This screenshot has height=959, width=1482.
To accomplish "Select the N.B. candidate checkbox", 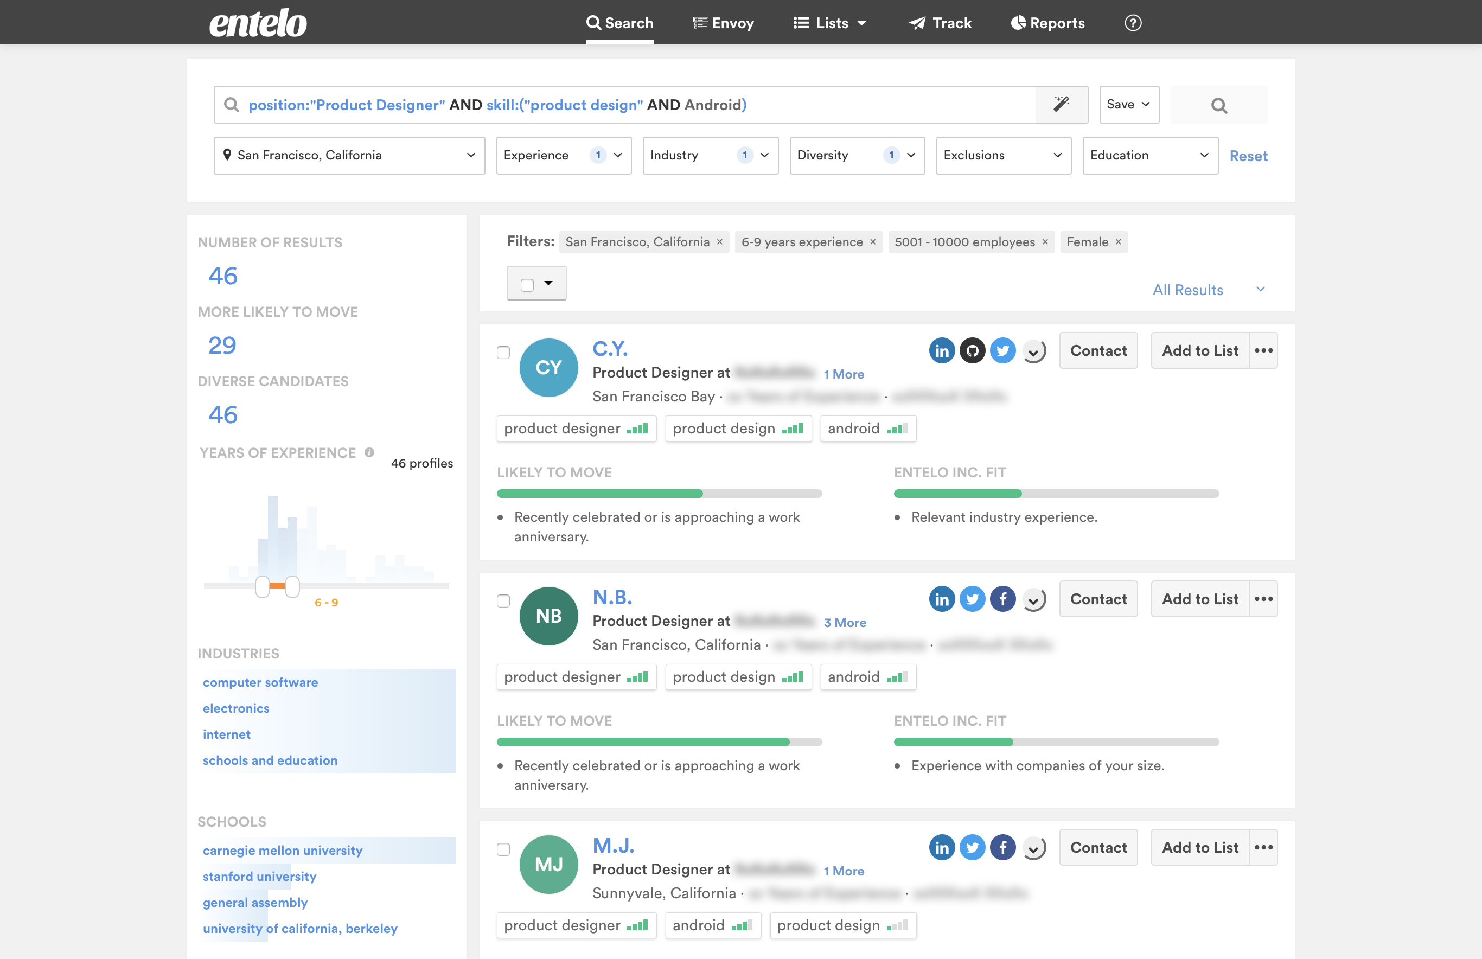I will (503, 601).
